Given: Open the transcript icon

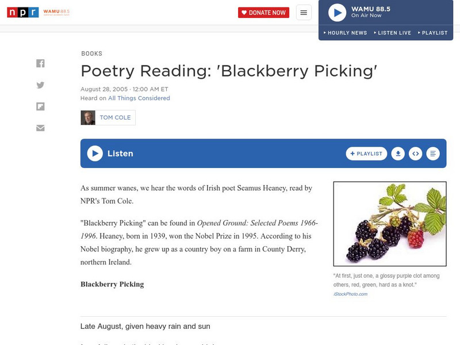Looking at the screenshot, I should [x=433, y=154].
